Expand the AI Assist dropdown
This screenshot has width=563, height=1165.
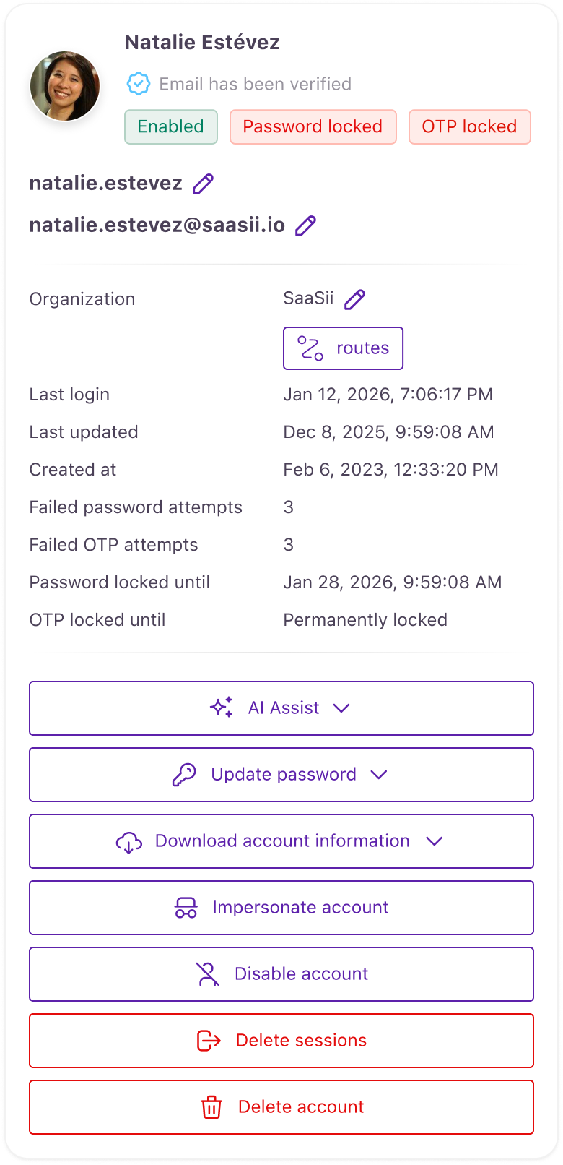tap(341, 708)
